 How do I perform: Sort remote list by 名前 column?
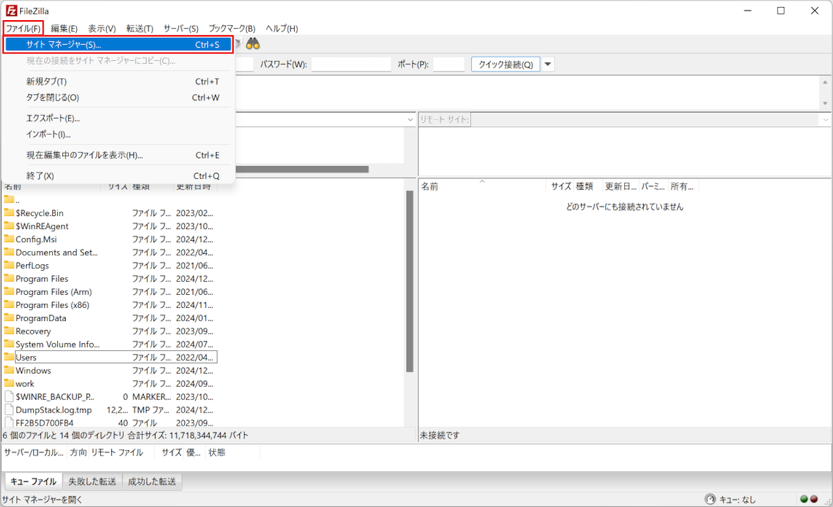click(x=482, y=186)
